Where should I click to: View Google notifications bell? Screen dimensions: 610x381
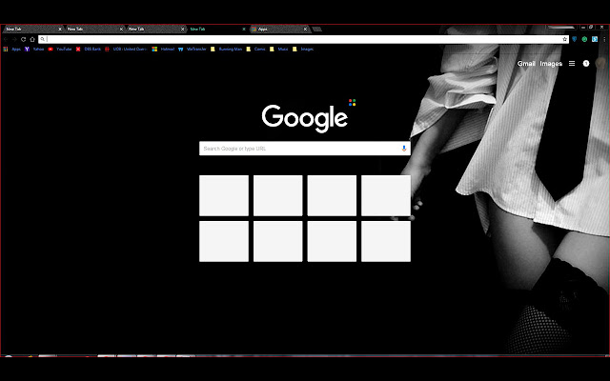tap(586, 64)
